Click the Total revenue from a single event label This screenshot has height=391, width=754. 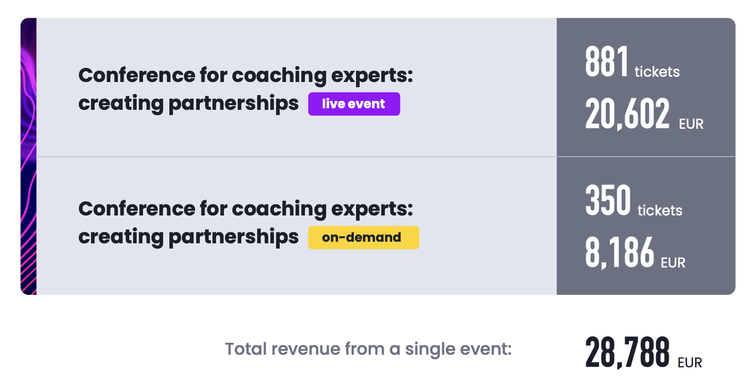368,349
